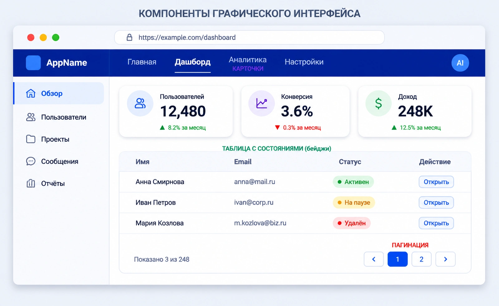Go to pagination page 2
Screen dimensions: 499x306
[421, 259]
